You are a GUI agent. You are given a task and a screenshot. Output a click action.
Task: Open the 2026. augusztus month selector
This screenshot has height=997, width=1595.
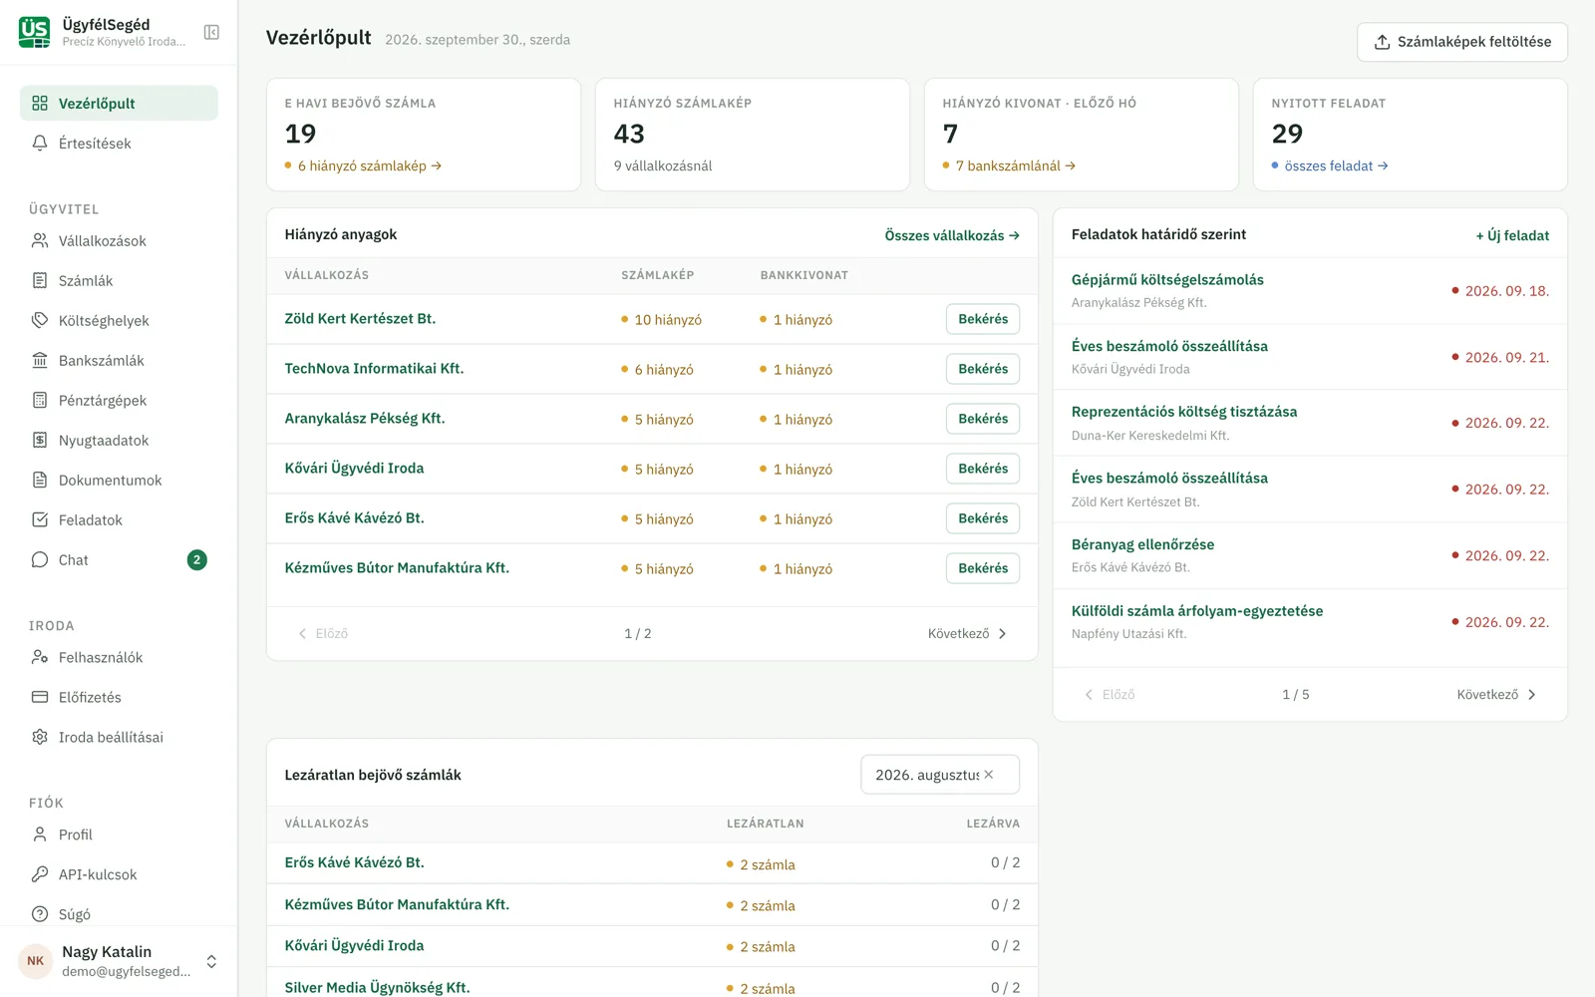pyautogui.click(x=940, y=775)
